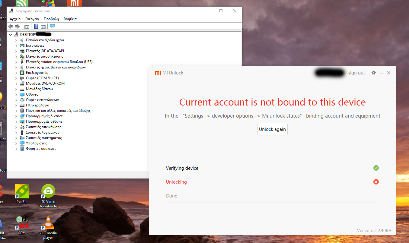409x243 pixels.
Task: Expand the Μονάδες δίσκου category
Action: [x=16, y=89]
